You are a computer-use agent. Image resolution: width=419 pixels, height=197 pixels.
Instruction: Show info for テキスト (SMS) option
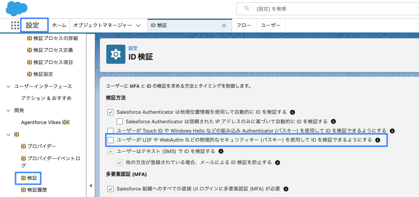221,151
